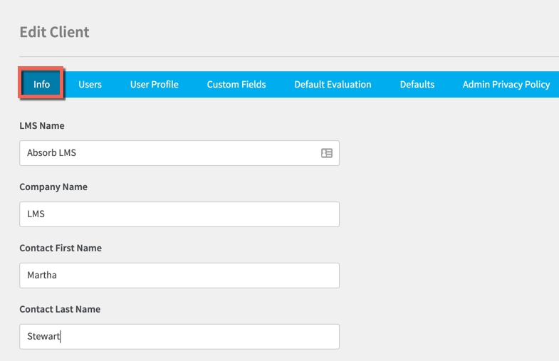Go to the Custom Fields tab
This screenshot has width=559, height=361.
tap(236, 85)
